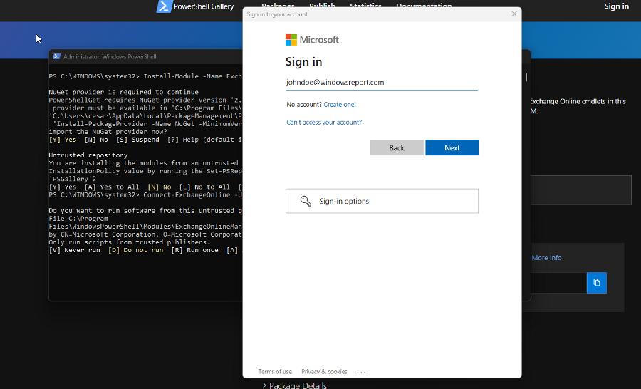Click the Back button
This screenshot has width=641, height=389.
pos(397,147)
